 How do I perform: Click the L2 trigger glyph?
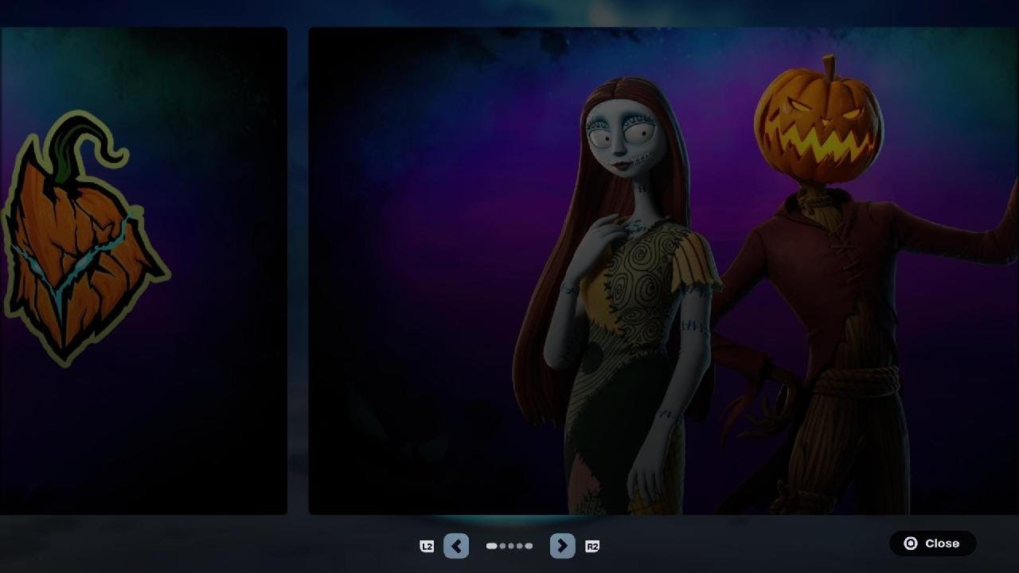coord(427,546)
